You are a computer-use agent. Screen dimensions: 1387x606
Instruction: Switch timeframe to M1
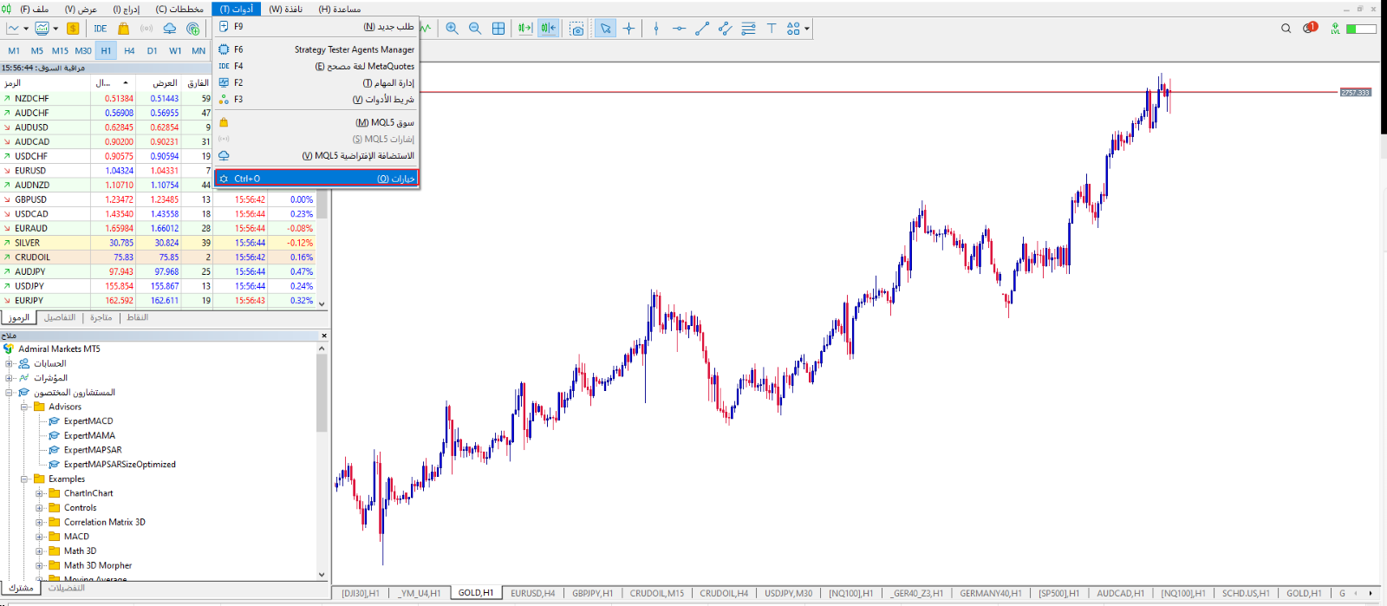[x=14, y=50]
